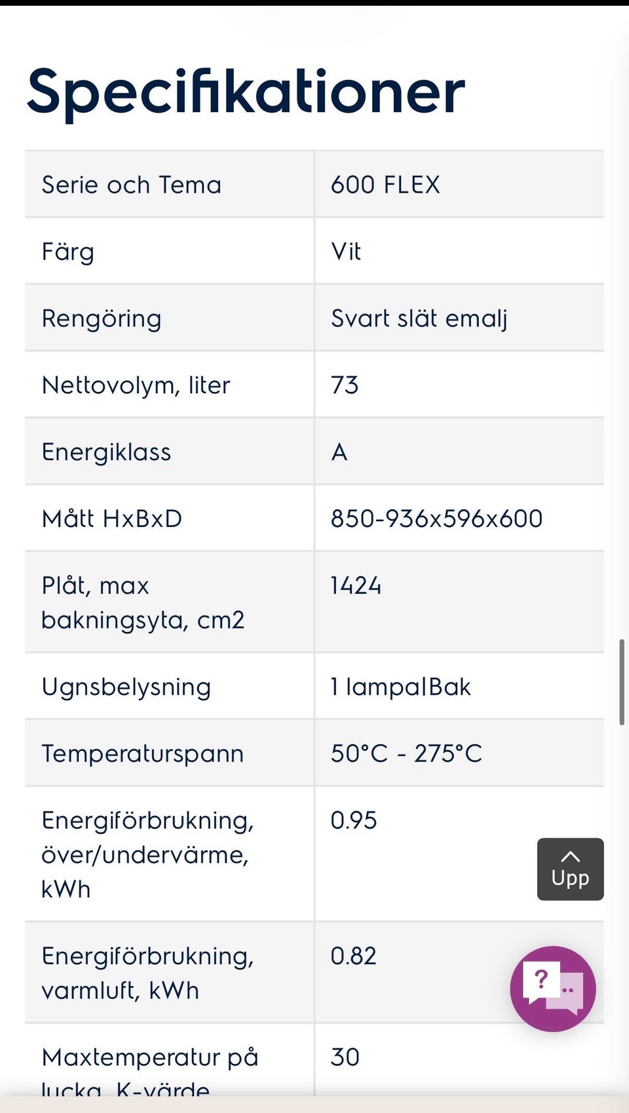Click the Upp scroll-to-top button
Viewport: 629px width, 1113px height.
(570, 869)
